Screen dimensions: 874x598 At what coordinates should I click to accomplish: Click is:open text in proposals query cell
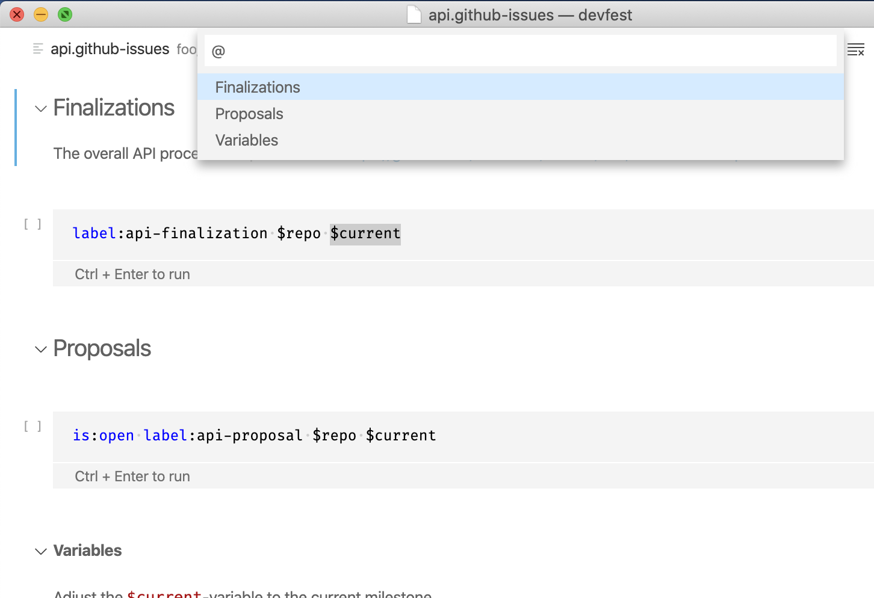point(104,436)
